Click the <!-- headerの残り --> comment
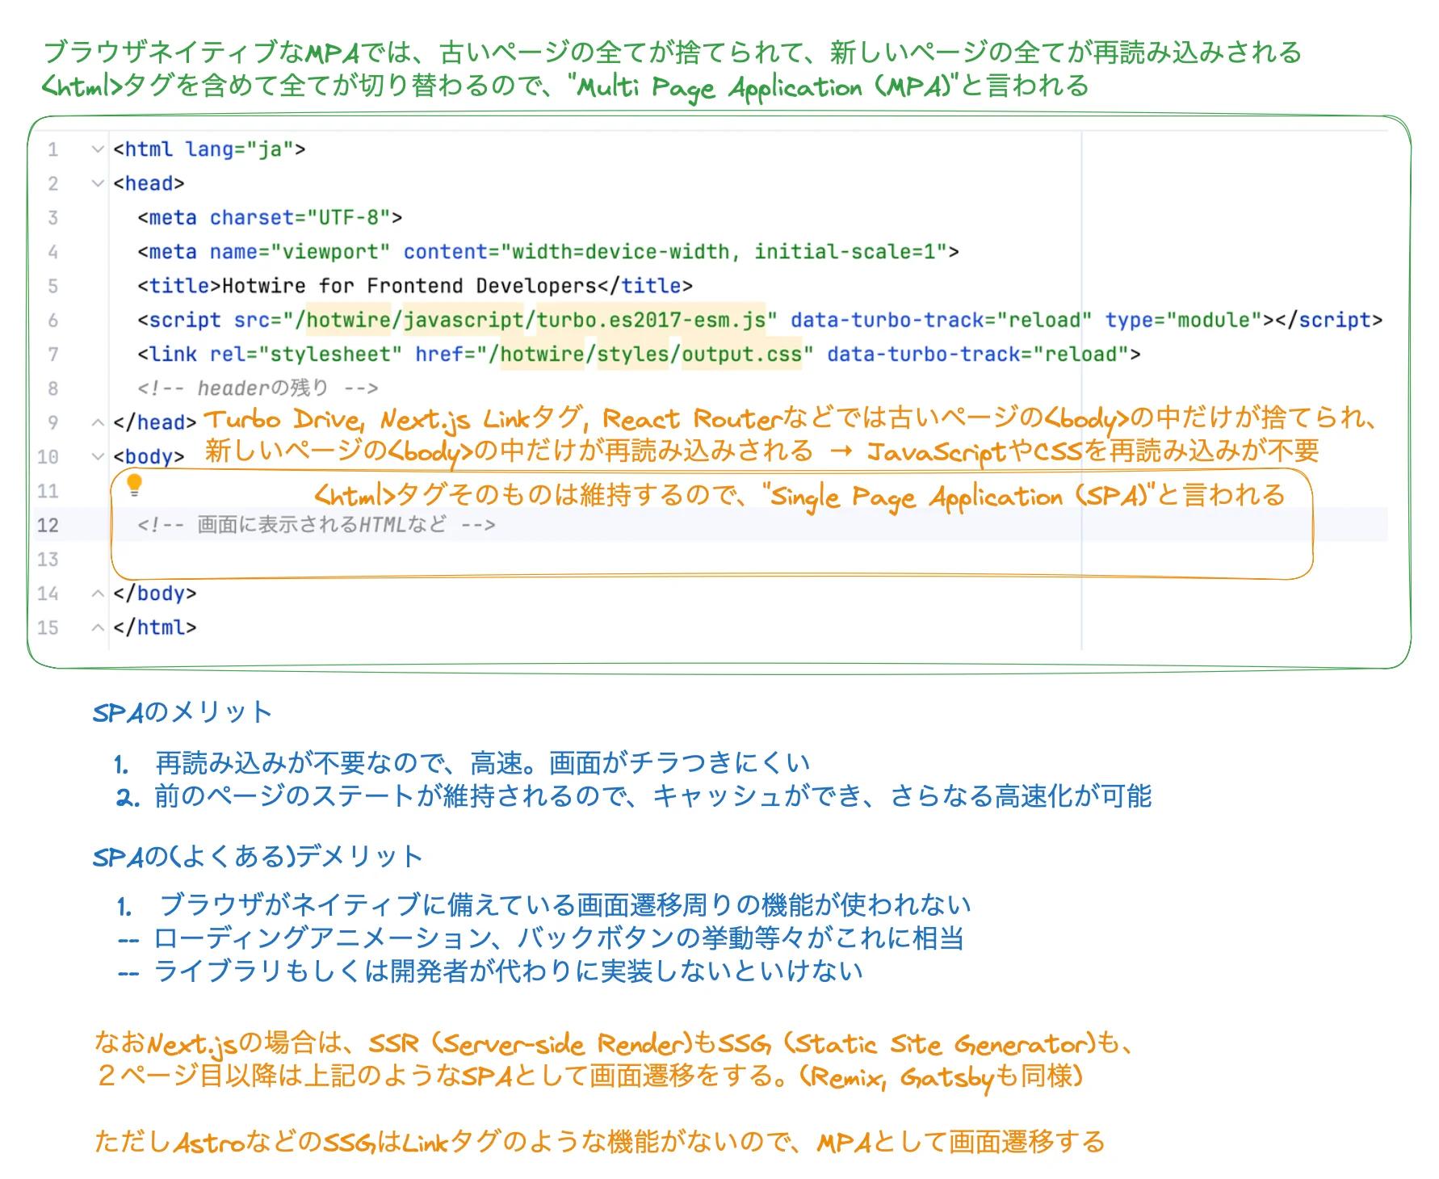The height and width of the screenshot is (1179, 1439). click(x=258, y=388)
